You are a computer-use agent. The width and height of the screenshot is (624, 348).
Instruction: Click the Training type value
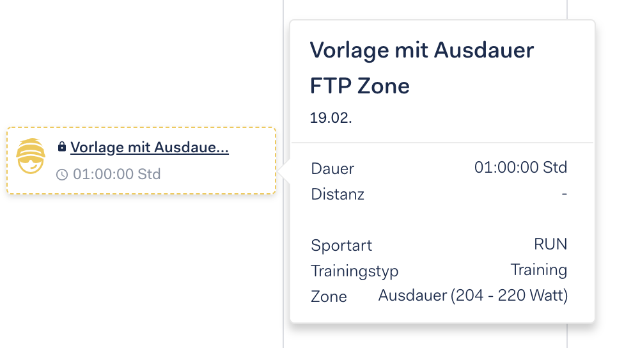[539, 270]
